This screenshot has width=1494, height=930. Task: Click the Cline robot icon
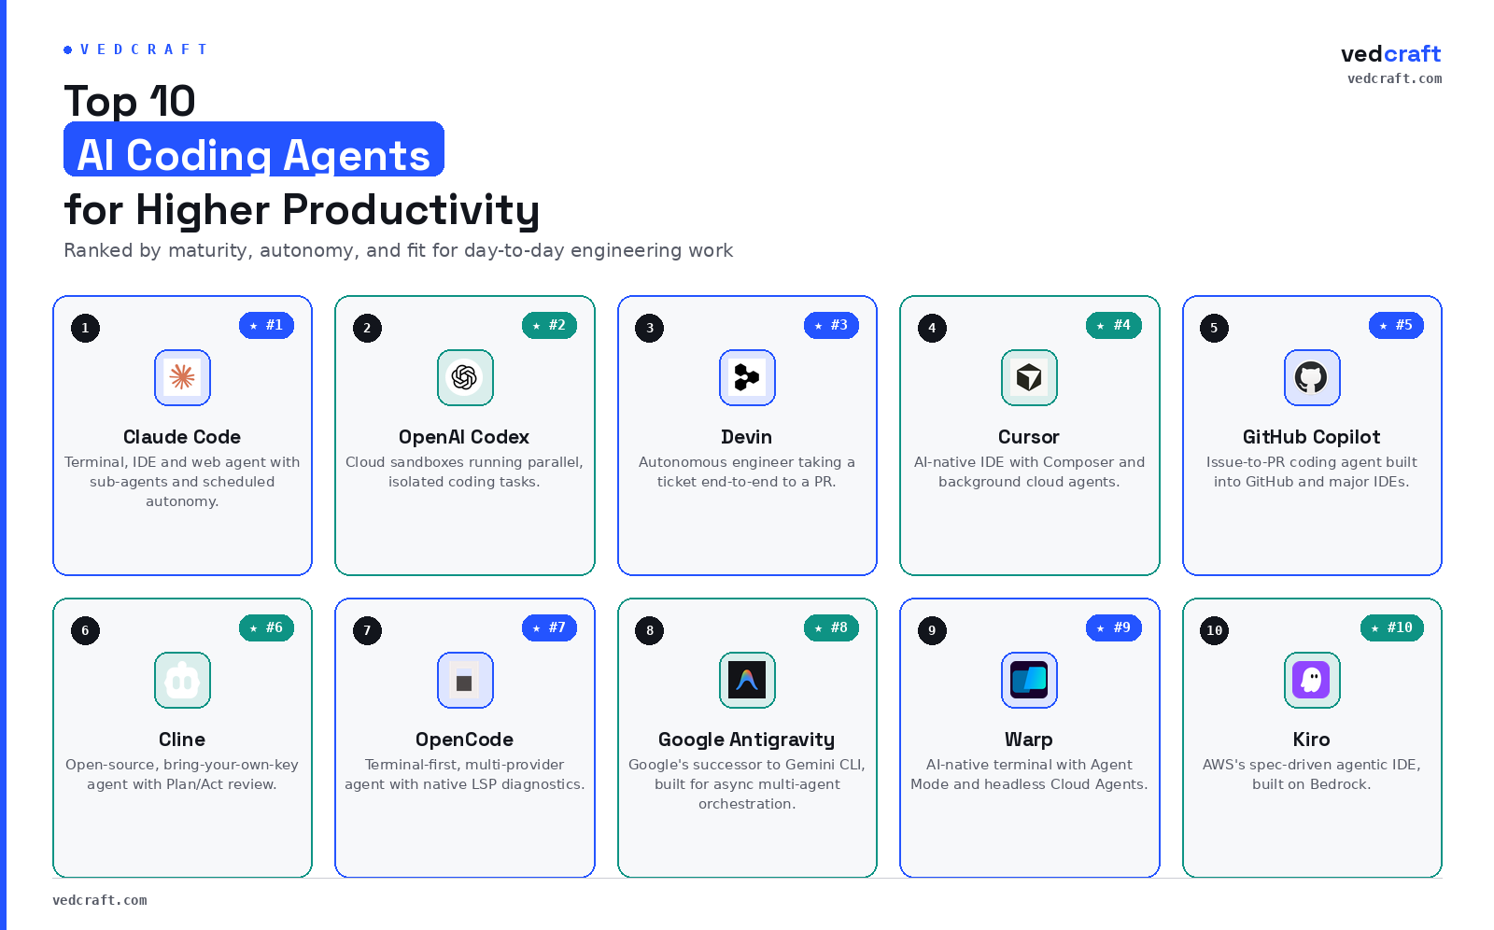182,680
